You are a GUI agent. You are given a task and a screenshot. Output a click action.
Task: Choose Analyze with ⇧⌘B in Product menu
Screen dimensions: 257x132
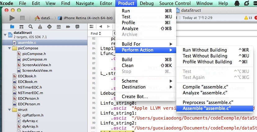[x=146, y=29]
